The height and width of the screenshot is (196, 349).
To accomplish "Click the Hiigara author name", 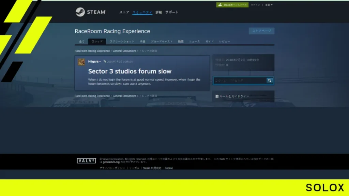I will tap(93, 62).
